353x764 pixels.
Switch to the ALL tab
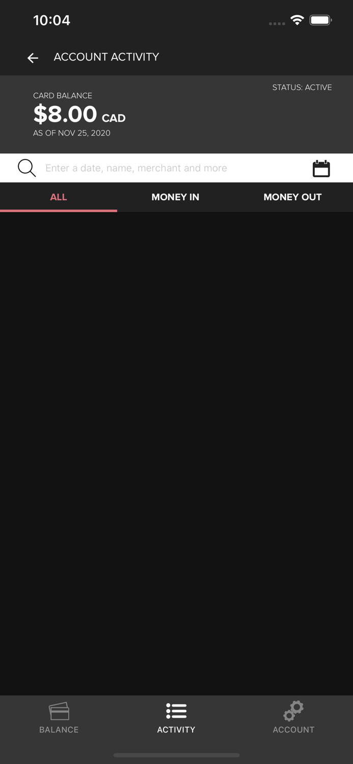pos(59,197)
